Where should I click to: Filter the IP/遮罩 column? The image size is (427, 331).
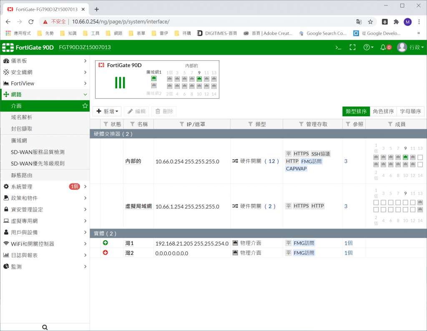click(182, 124)
